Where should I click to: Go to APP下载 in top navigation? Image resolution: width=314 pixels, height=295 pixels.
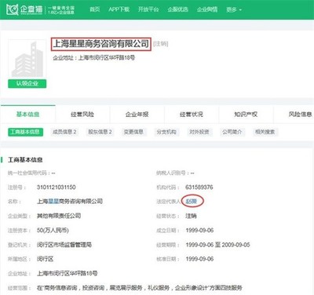[x=119, y=9]
